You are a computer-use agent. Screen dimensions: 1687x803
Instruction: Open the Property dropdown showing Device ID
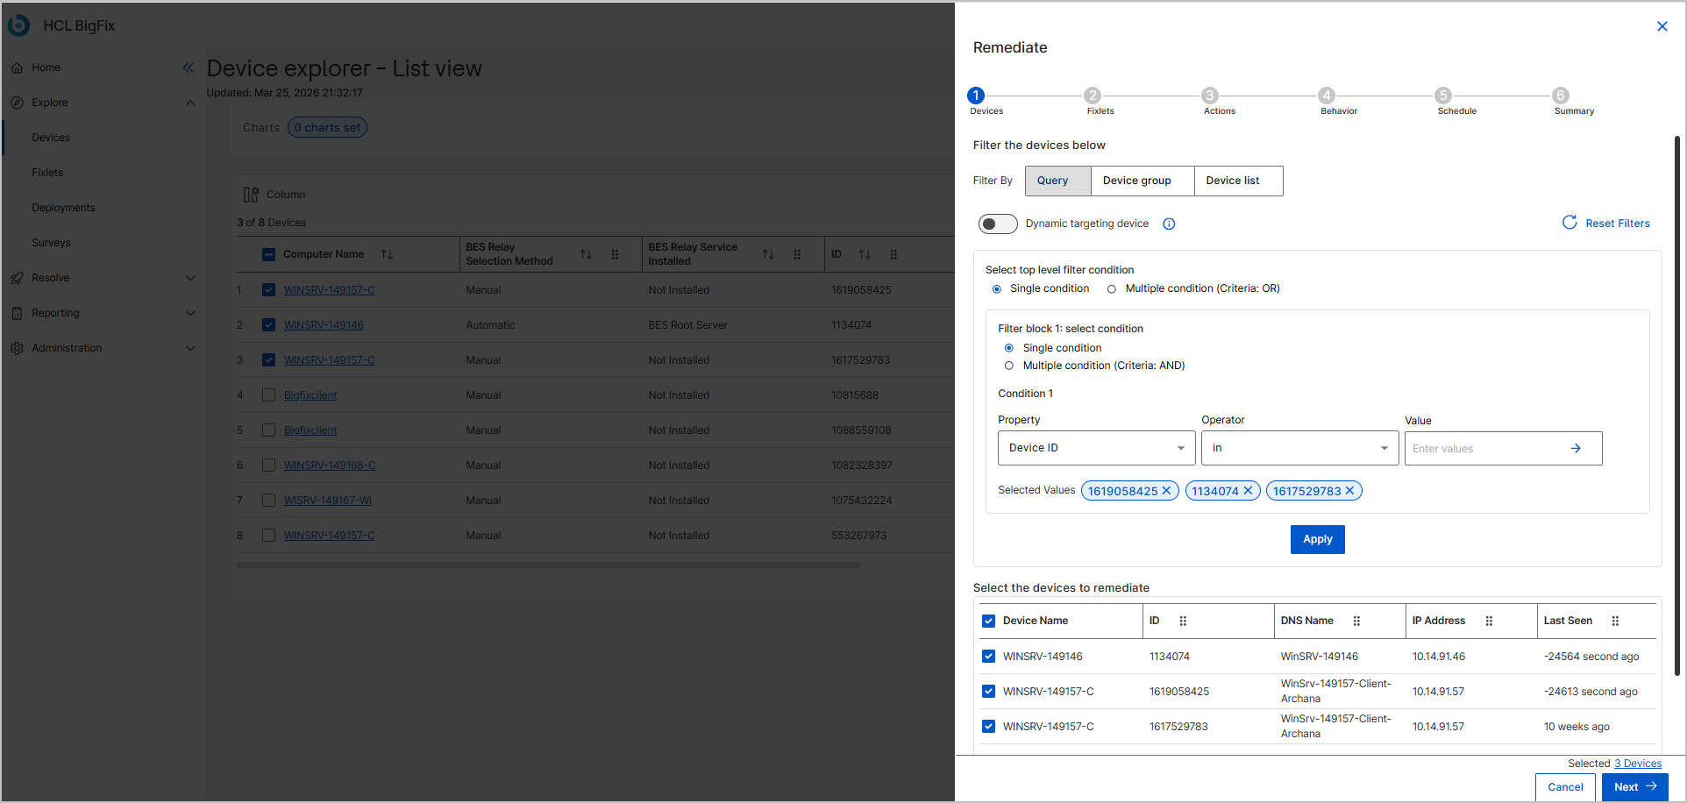(1096, 448)
